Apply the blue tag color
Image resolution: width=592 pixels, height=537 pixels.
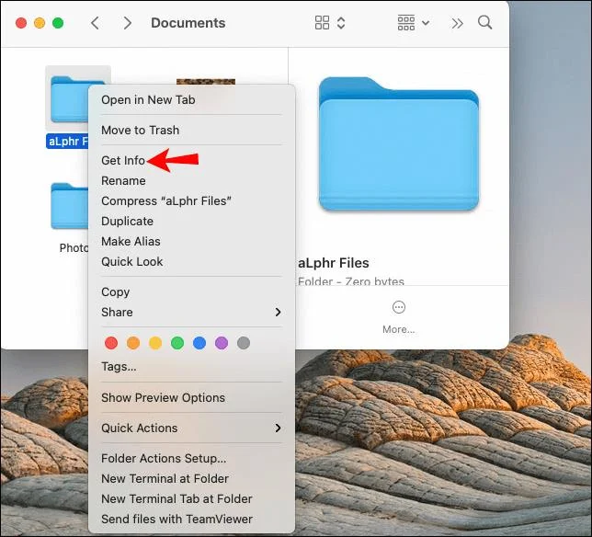point(199,343)
